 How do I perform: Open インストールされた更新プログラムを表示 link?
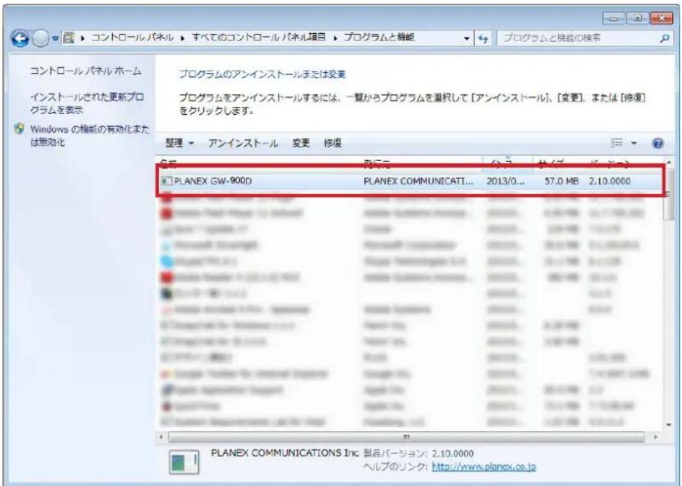click(87, 104)
